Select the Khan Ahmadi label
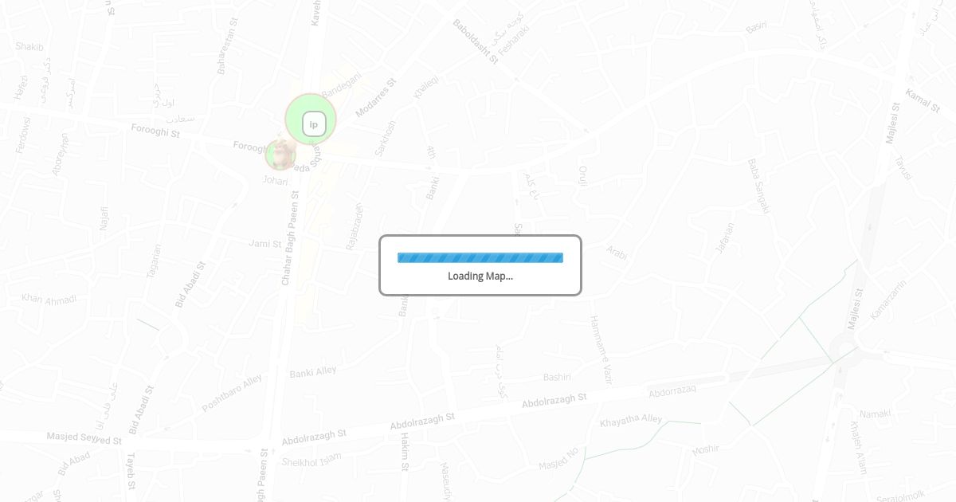This screenshot has width=956, height=502. (49, 299)
